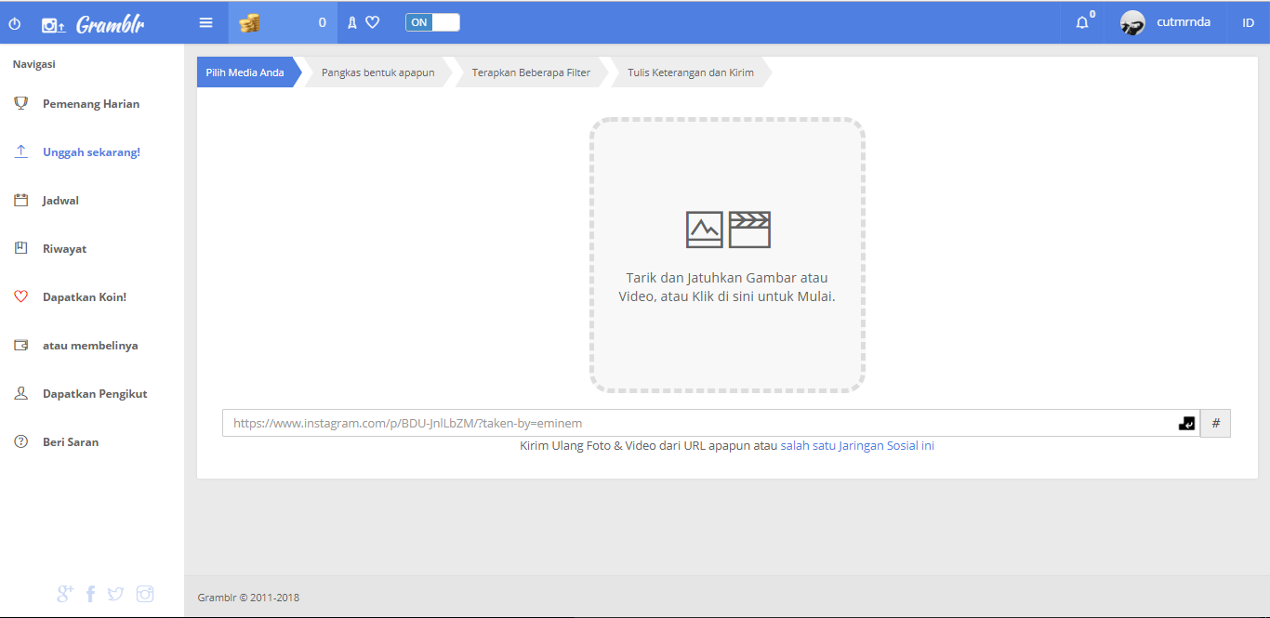
Task: Click the Gramblr © 2011-2018 footer text
Action: (x=248, y=598)
